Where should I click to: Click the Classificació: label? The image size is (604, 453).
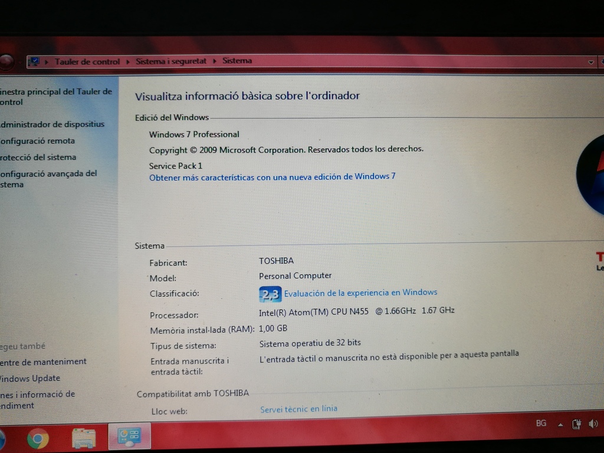pyautogui.click(x=175, y=294)
